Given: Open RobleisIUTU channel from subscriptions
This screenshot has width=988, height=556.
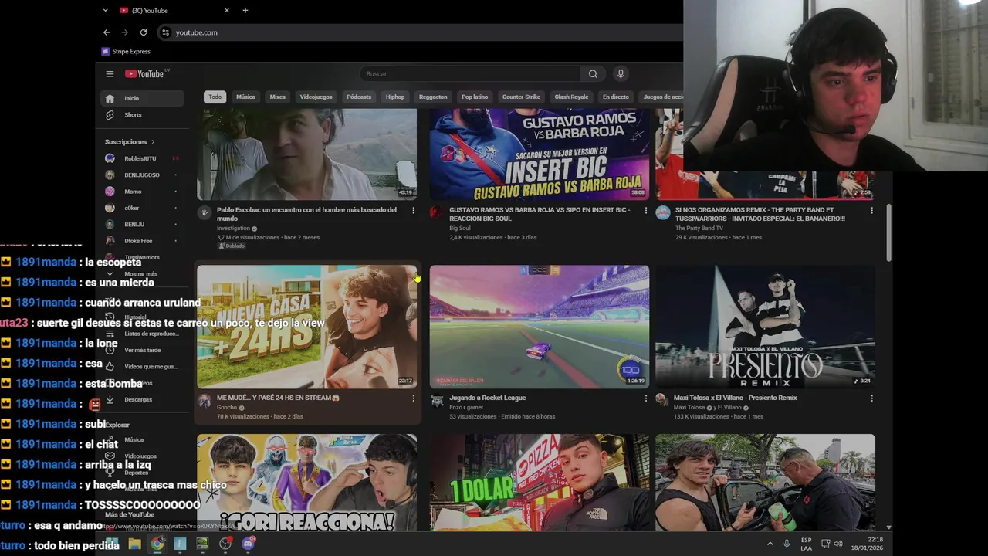Looking at the screenshot, I should (141, 158).
